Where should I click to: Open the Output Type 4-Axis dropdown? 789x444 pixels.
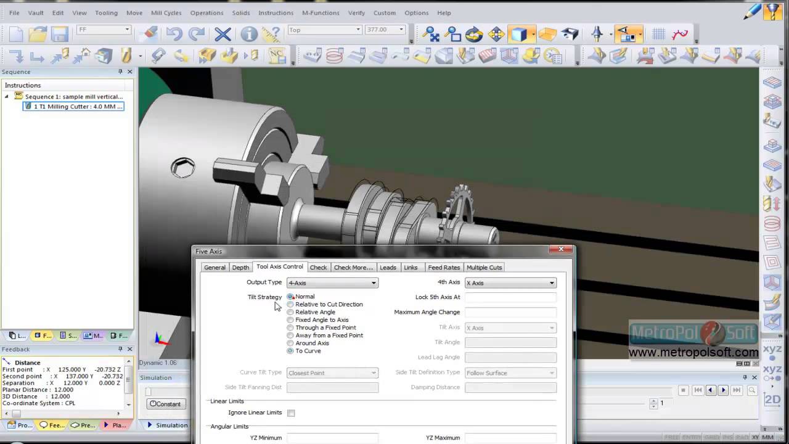tap(332, 283)
